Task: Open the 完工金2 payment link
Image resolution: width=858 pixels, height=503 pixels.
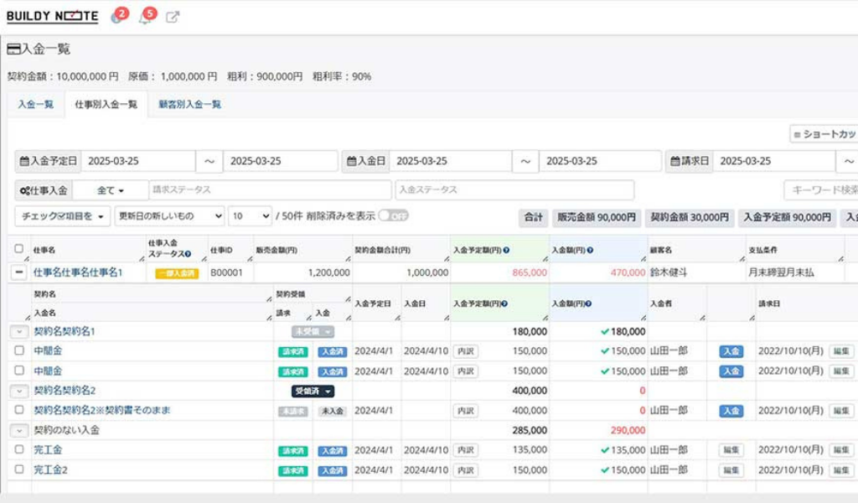Action: pyautogui.click(x=50, y=470)
